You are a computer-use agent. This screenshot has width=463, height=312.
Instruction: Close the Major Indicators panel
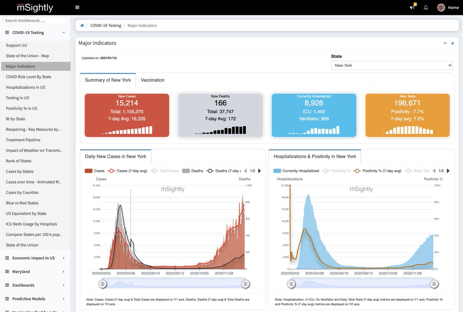click(x=453, y=43)
